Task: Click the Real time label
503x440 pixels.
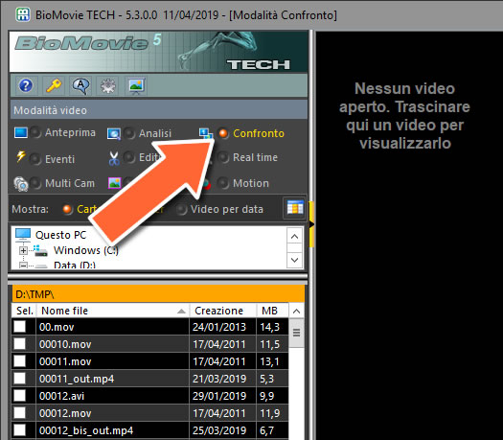Action: pos(255,157)
